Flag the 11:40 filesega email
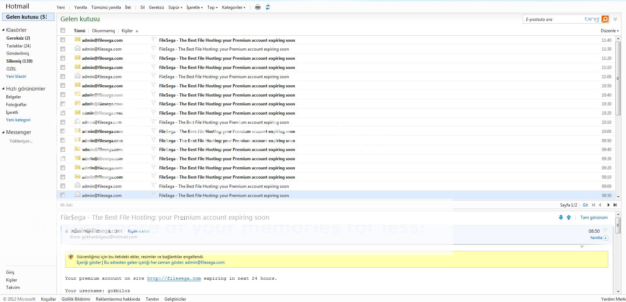626x302 pixels. pyautogui.click(x=153, y=40)
